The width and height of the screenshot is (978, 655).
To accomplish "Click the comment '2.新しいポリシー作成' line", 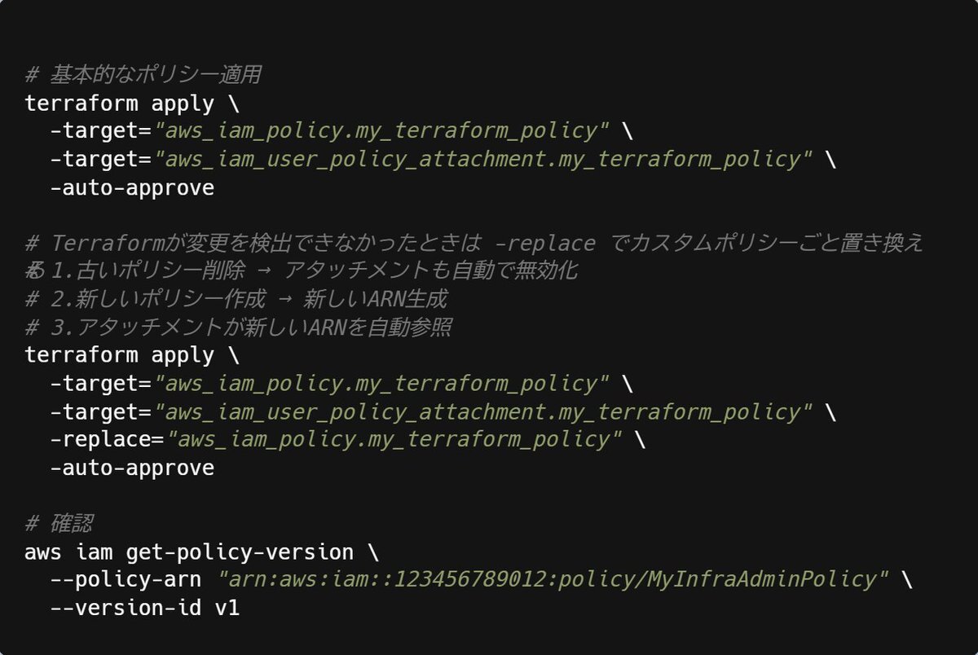I will click(236, 299).
